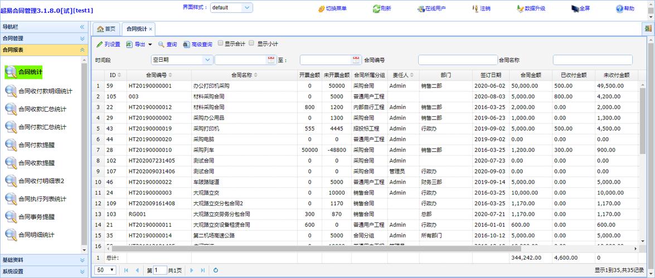This screenshot has width=655, height=278.
Task: View 在线用户 online users
Action: coord(431,8)
